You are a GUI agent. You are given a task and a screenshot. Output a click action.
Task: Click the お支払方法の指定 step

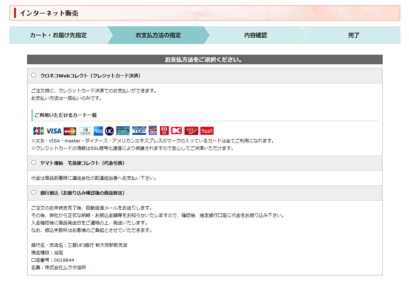pyautogui.click(x=158, y=35)
